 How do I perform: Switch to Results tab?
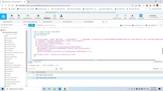tap(30, 62)
